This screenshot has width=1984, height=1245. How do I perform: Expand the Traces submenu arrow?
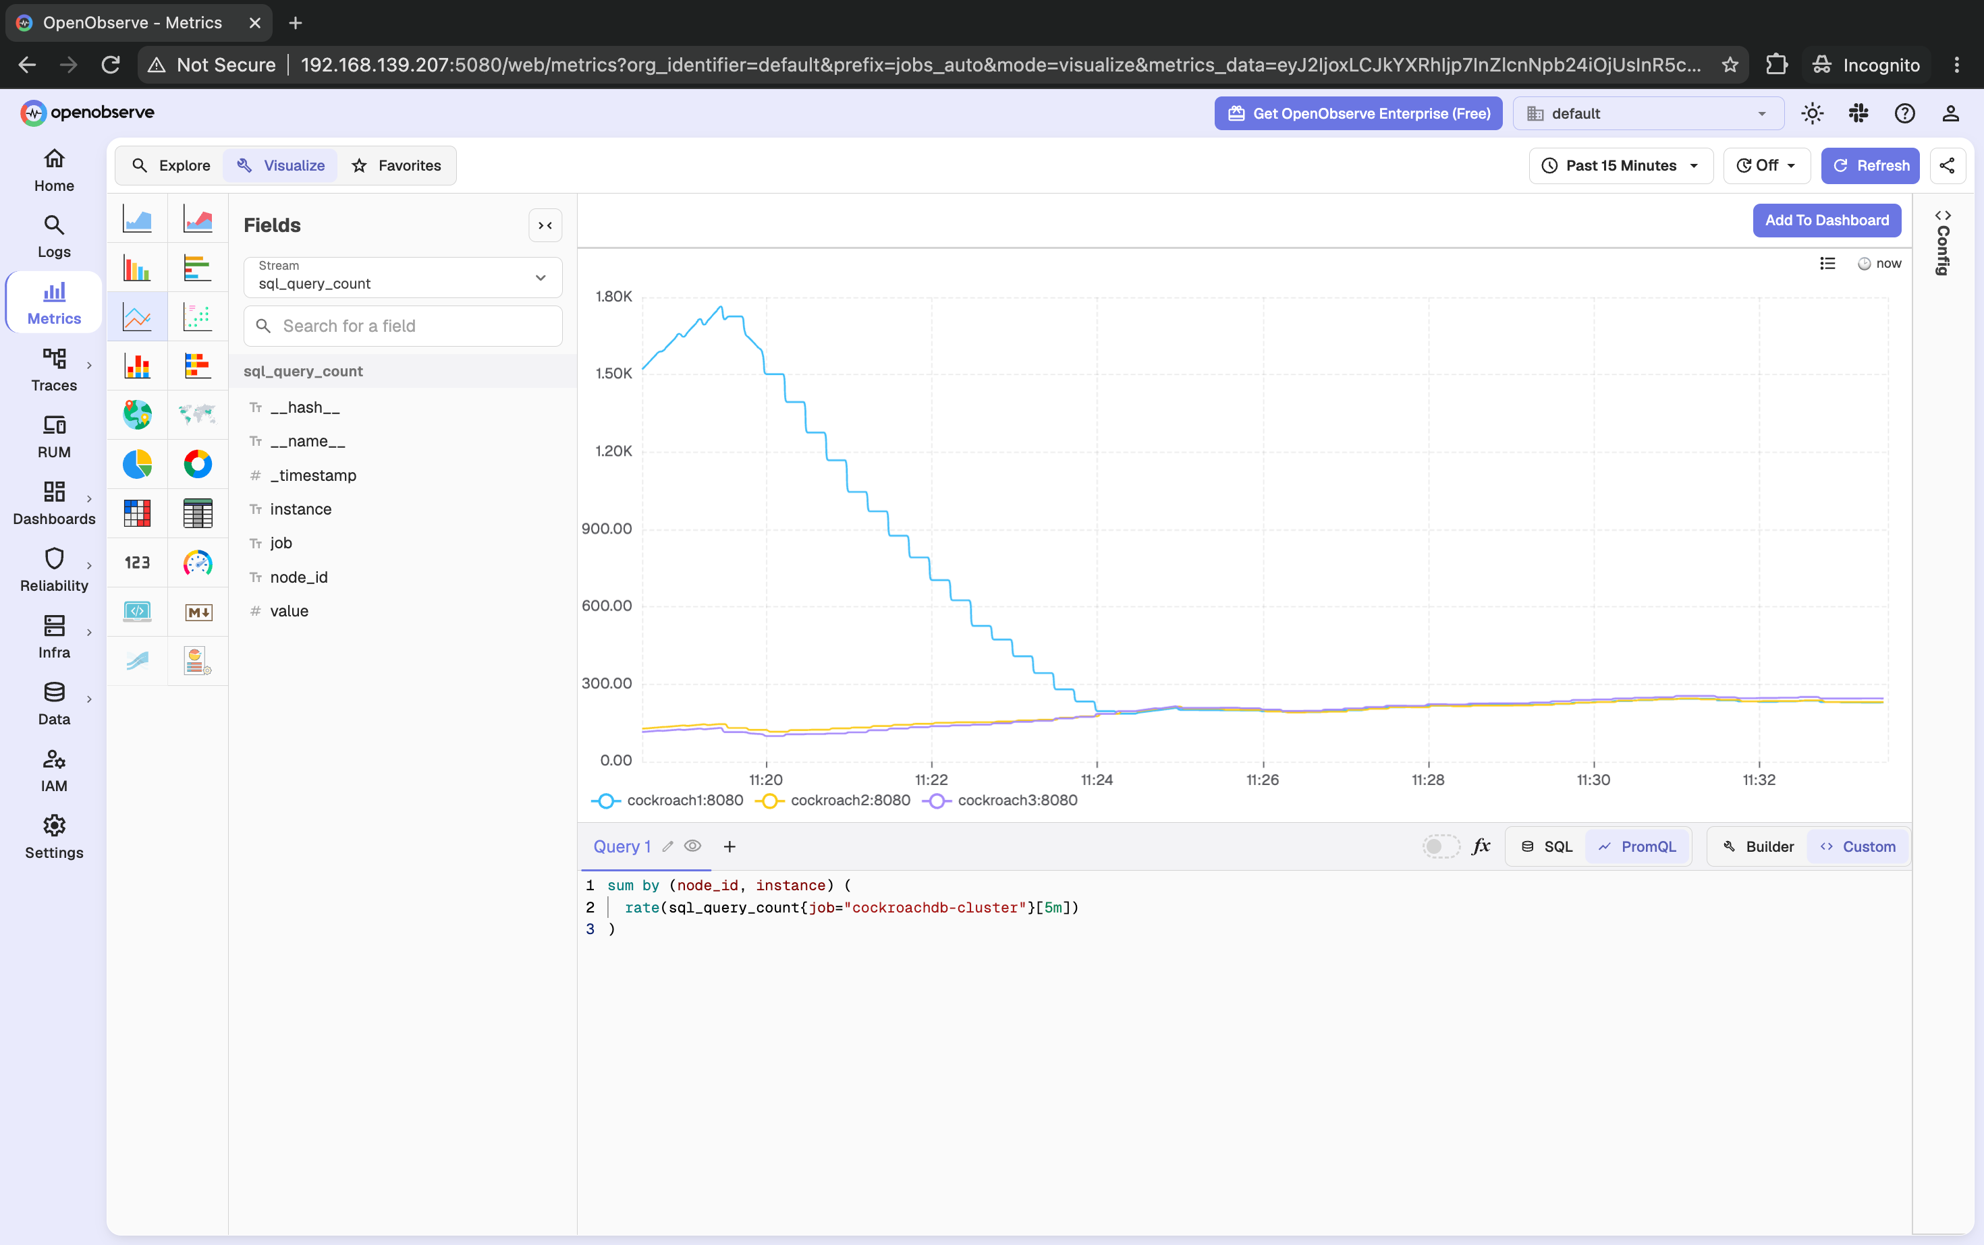[89, 366]
